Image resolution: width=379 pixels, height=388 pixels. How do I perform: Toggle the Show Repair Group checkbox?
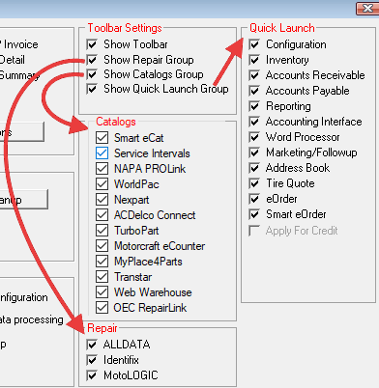(92, 60)
